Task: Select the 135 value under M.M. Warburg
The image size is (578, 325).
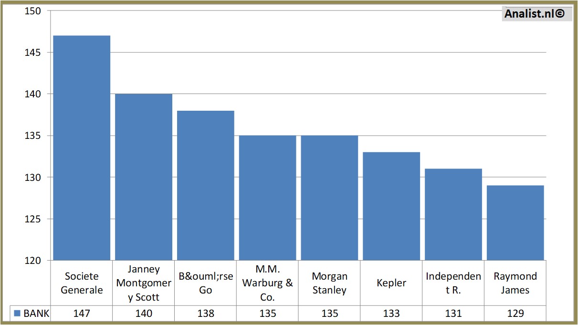Action: [268, 314]
